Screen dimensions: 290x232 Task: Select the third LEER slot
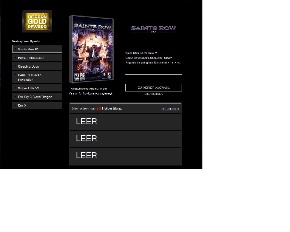click(x=126, y=156)
